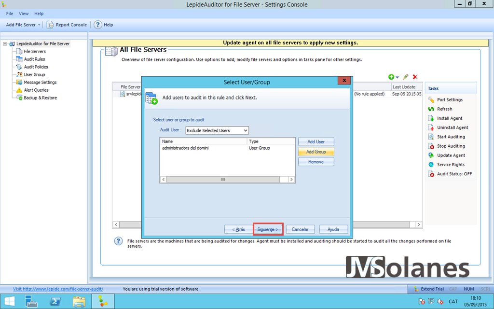Click the Help question mark toolbar icon
Viewport: 494px width, 309px height.
[x=98, y=25]
